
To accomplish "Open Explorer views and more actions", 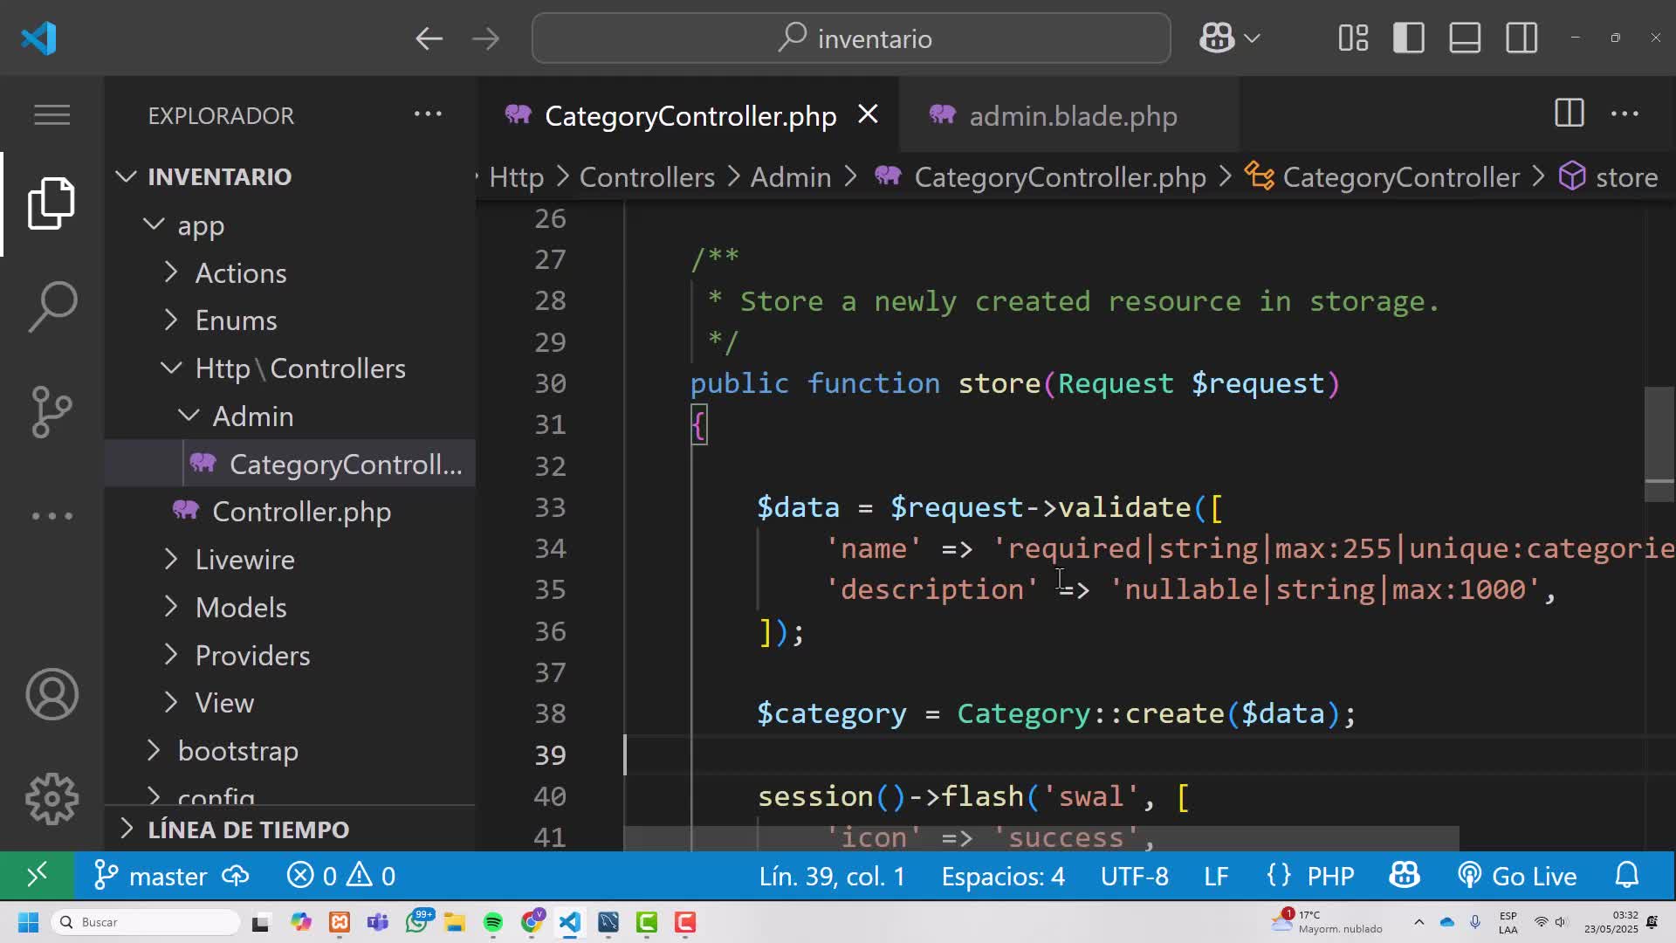I will tap(428, 114).
